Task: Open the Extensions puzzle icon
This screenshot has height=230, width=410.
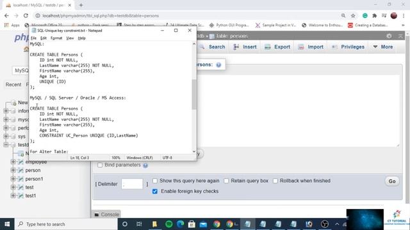Action: click(x=374, y=16)
